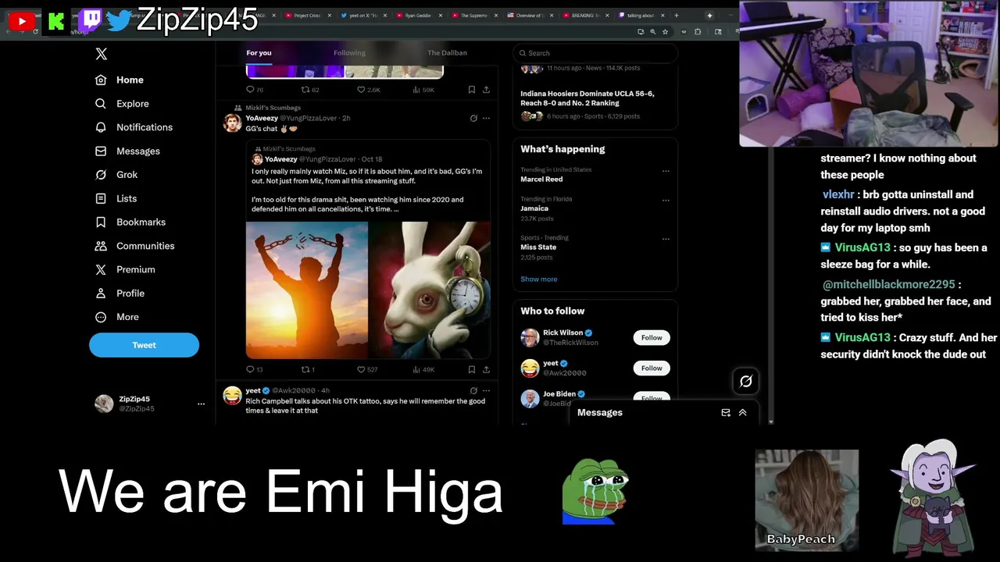Switch to the Following tab

click(349, 53)
